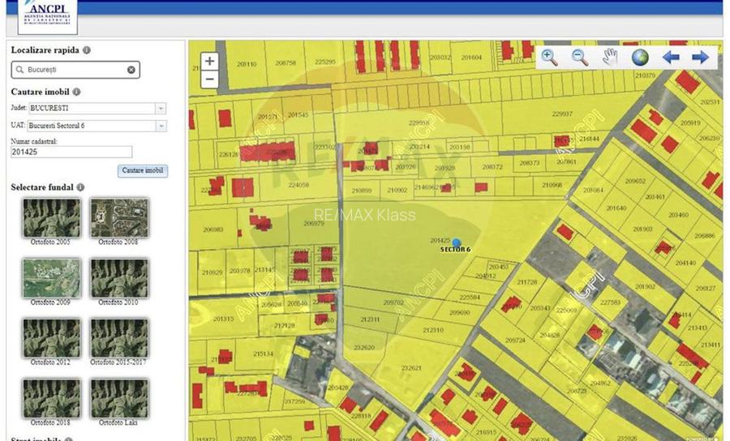Click the blue marker at parcel 201425

pos(456,242)
